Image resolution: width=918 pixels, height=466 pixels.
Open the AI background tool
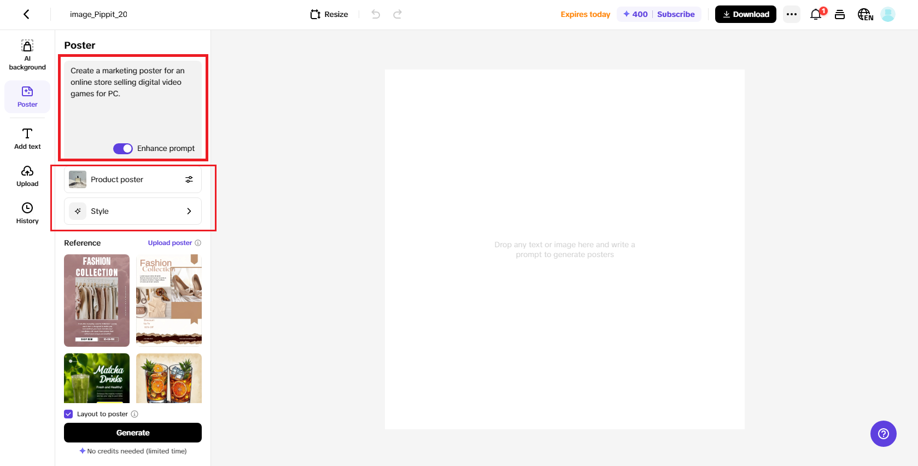27,55
